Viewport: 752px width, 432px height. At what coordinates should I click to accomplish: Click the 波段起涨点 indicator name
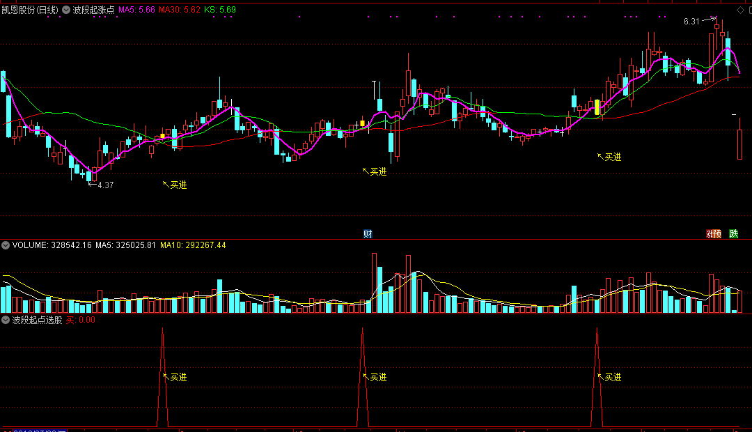(93, 10)
